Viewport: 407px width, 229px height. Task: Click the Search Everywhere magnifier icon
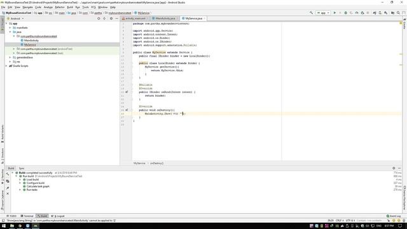tap(398, 13)
